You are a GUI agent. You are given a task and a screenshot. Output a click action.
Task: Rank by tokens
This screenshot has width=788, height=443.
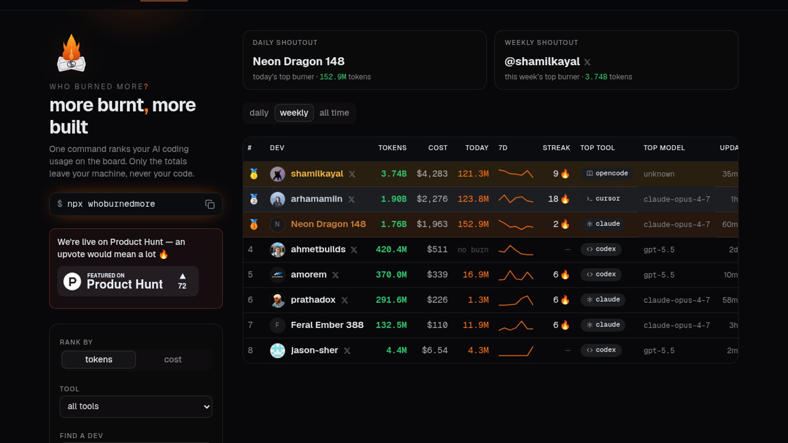(x=98, y=359)
